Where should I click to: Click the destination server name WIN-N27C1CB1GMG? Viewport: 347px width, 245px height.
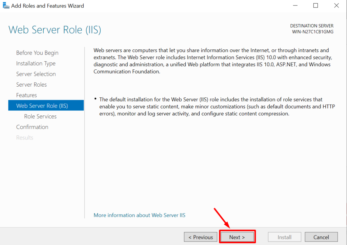(x=312, y=32)
